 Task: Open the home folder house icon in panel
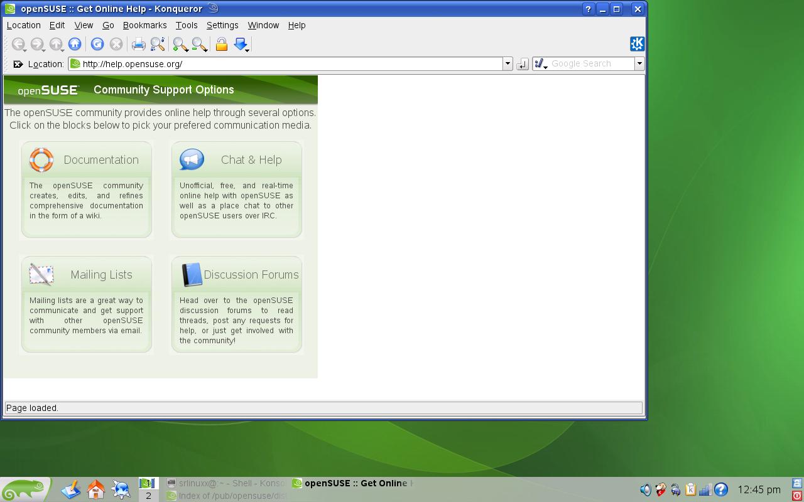tap(96, 489)
